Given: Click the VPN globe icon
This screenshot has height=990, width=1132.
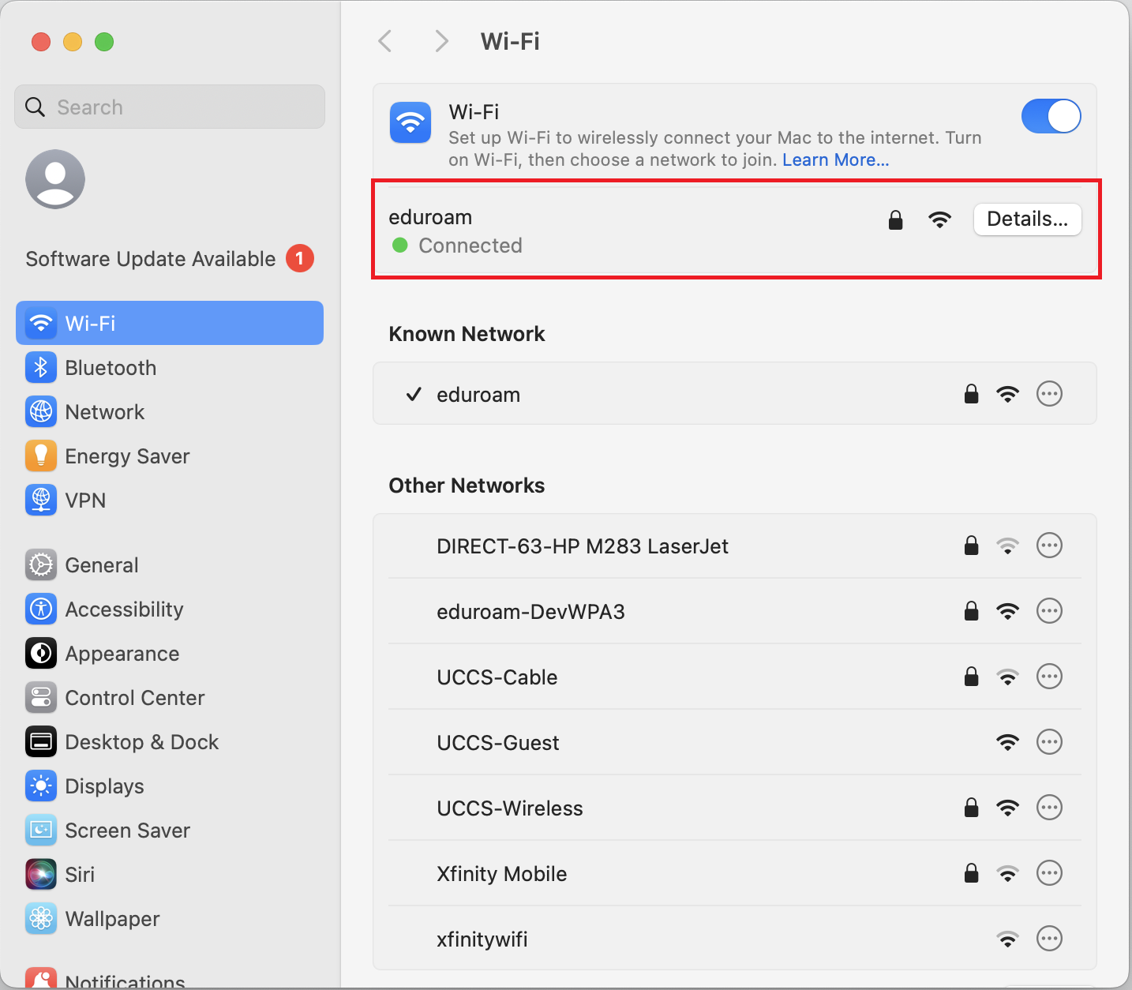Looking at the screenshot, I should (x=41, y=500).
